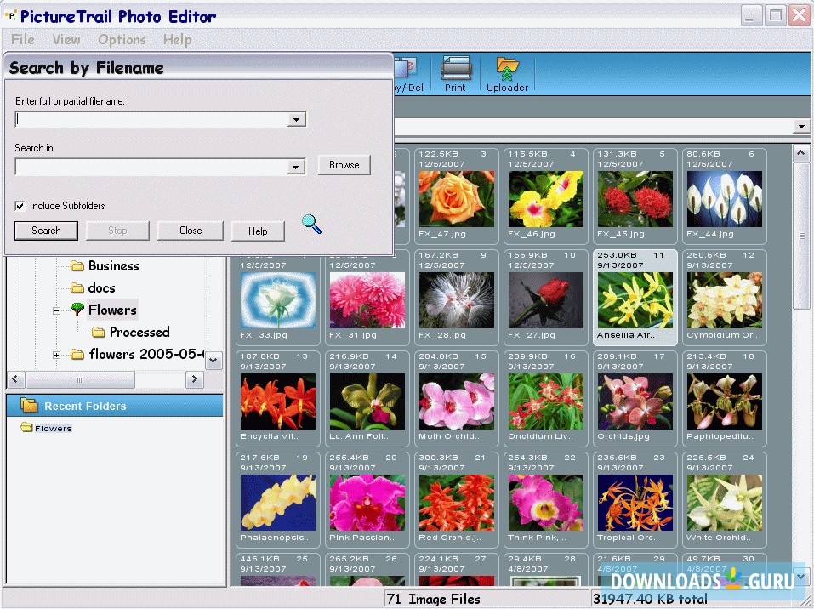Viewport: 814px width, 609px height.
Task: Click the Recent Folders header label
Action: pos(85,406)
